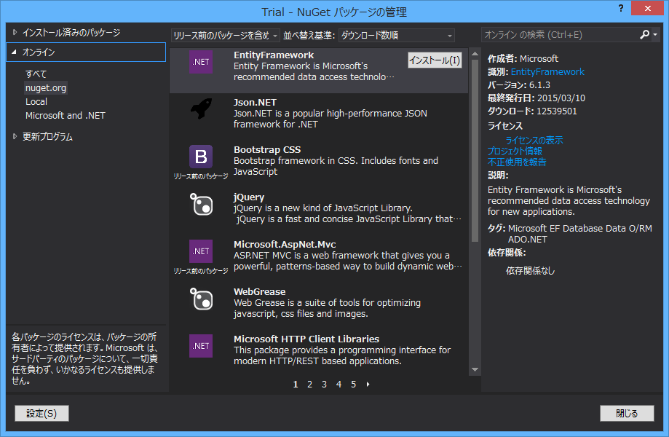Select the Bootstrap CSS package icon
The height and width of the screenshot is (437, 669).
click(x=200, y=156)
